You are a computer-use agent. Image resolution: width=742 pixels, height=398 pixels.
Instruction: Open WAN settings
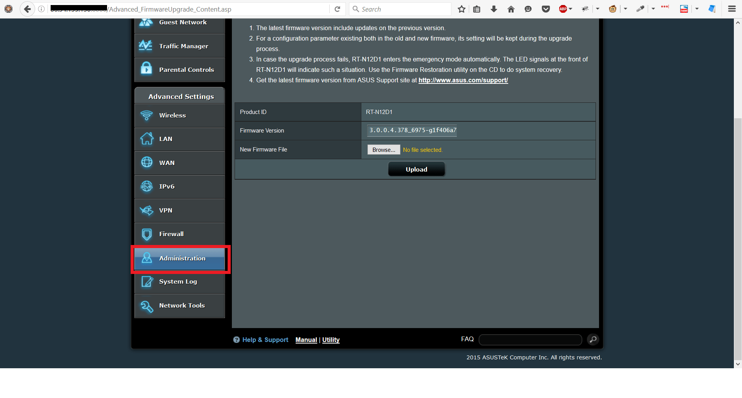179,163
